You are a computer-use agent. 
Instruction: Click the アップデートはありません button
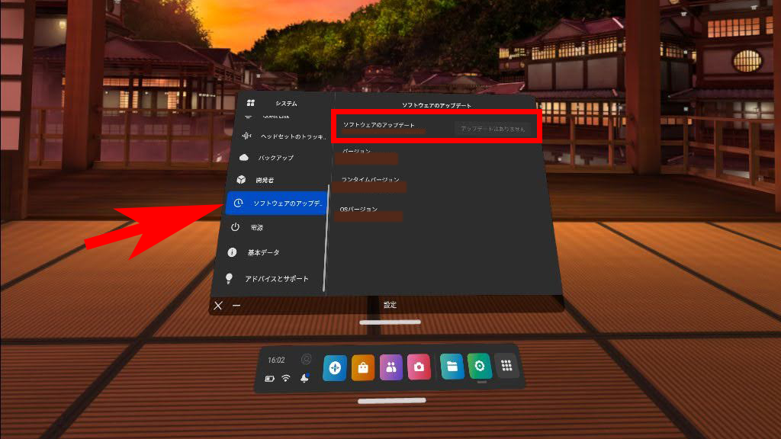(x=493, y=129)
